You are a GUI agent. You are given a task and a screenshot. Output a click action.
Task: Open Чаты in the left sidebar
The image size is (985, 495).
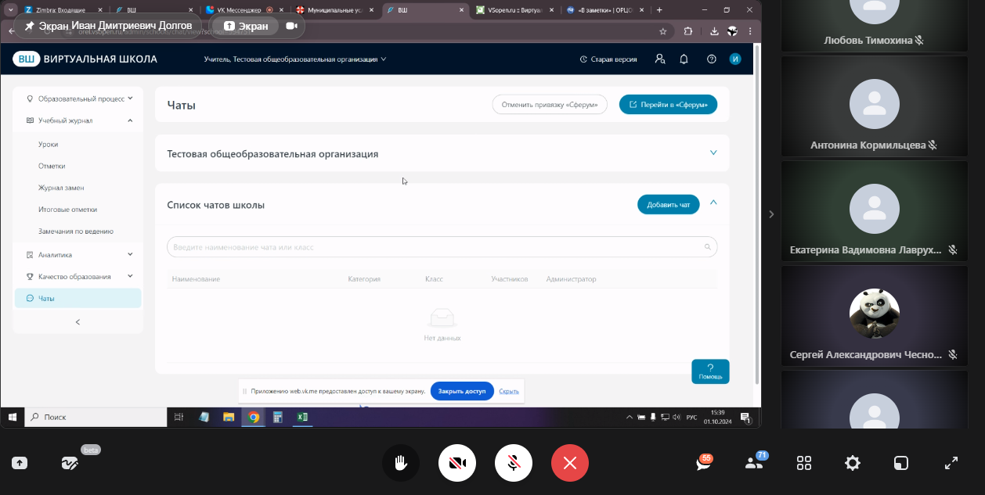coord(46,298)
